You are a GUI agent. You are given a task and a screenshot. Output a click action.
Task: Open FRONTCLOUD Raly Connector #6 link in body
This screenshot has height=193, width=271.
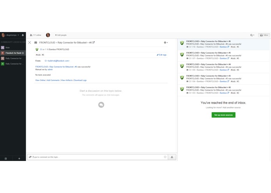(56, 67)
